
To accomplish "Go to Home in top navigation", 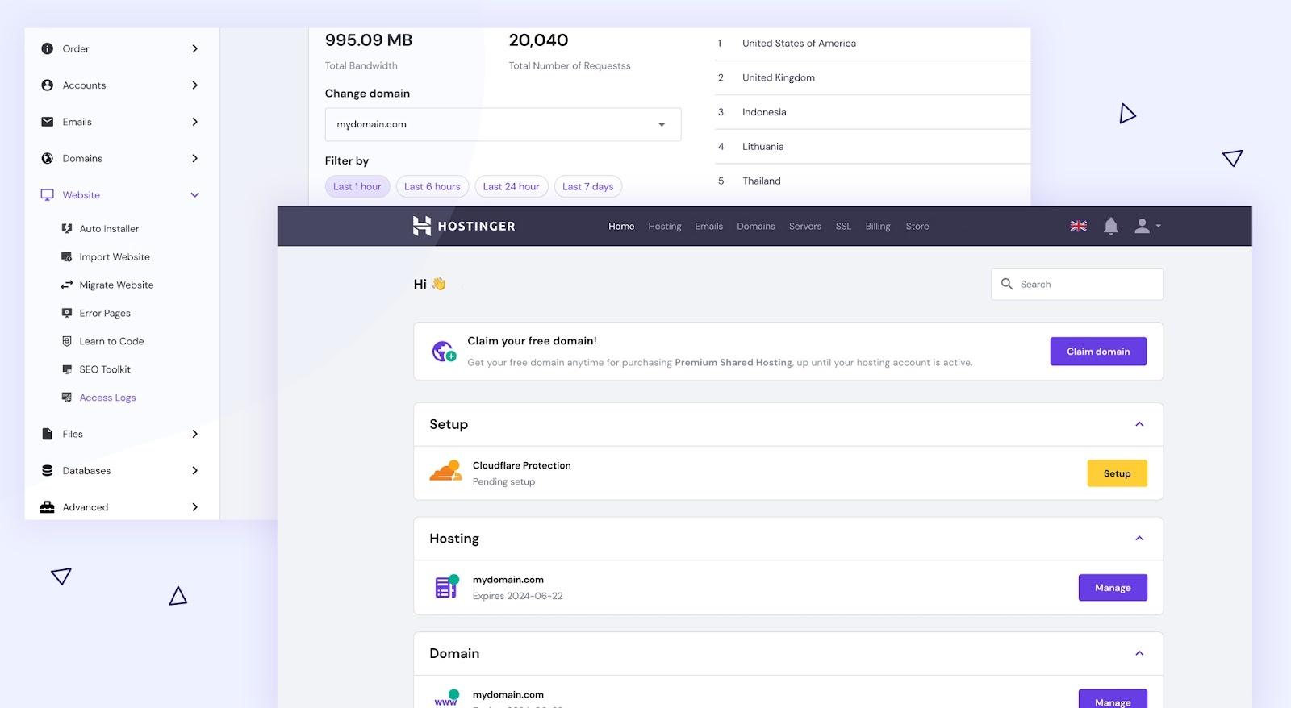I will [x=621, y=227].
